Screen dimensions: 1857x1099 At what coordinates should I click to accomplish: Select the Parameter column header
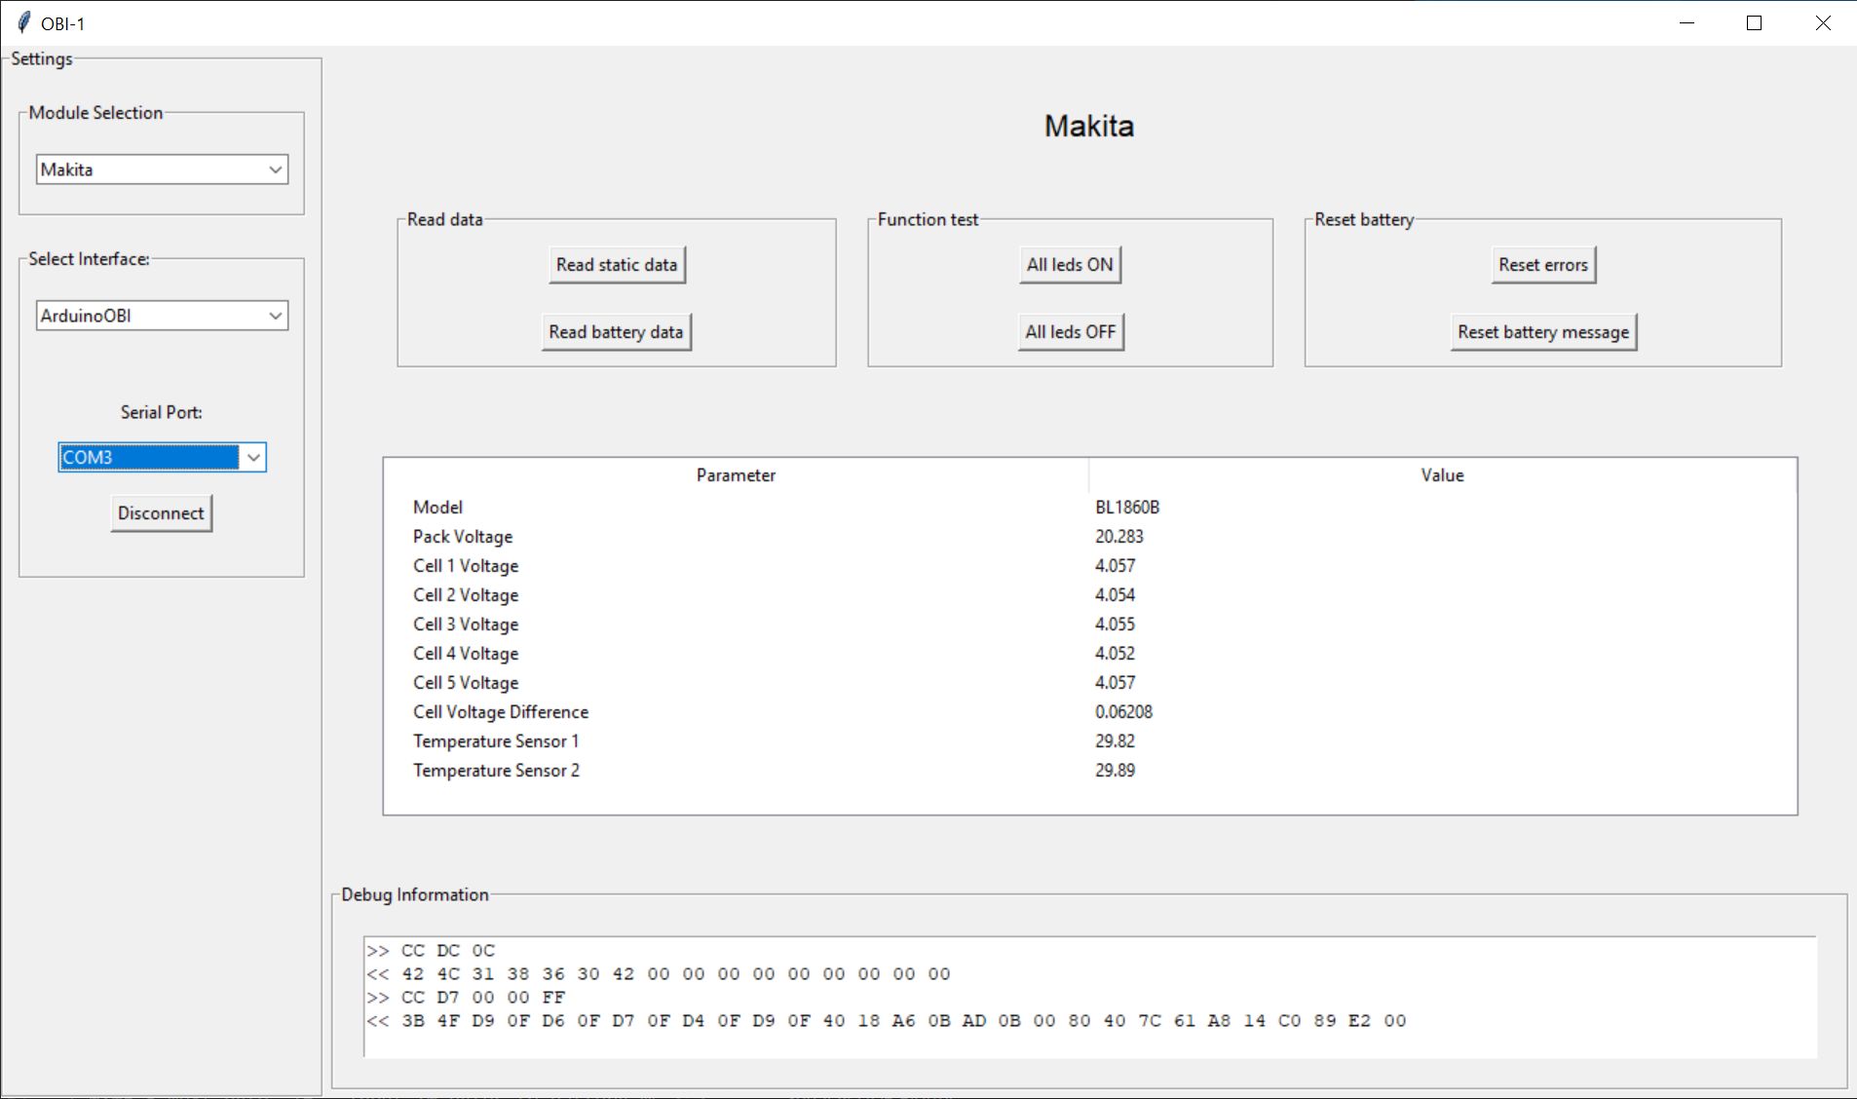(x=736, y=474)
